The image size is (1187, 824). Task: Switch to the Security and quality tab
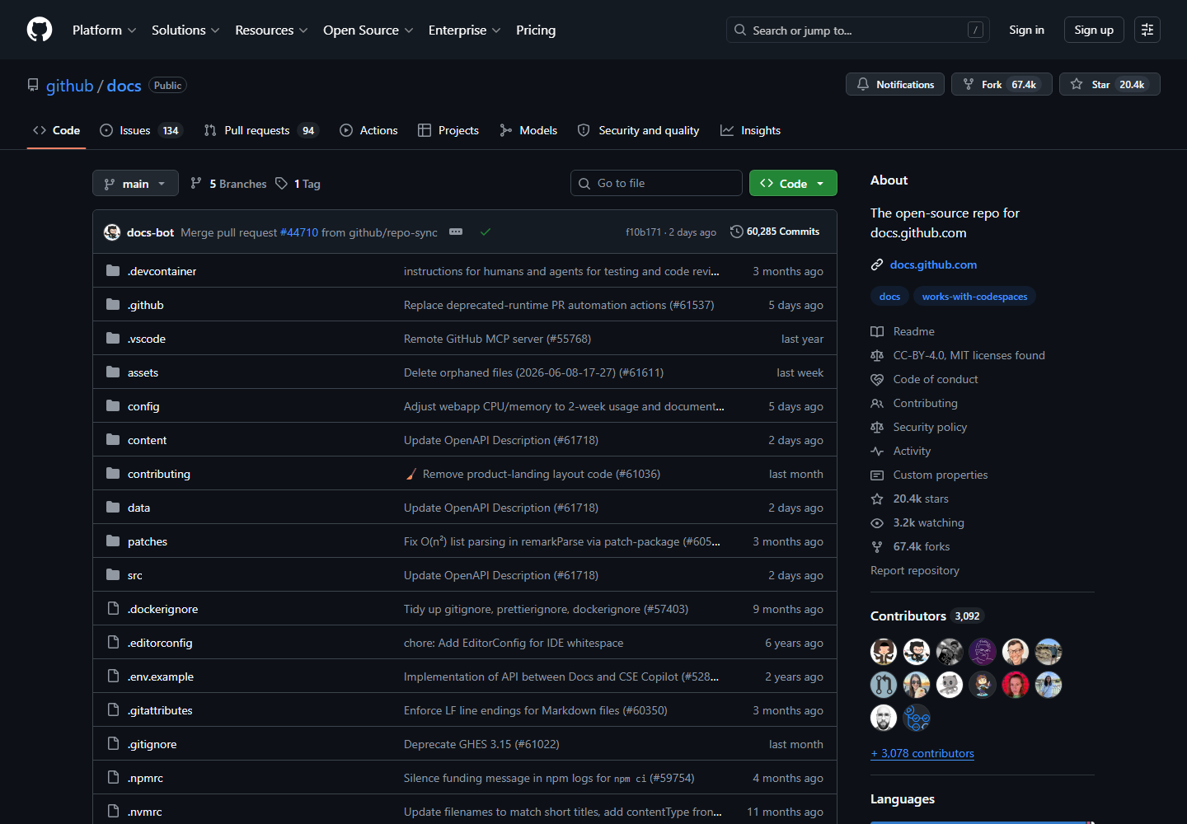tap(638, 130)
